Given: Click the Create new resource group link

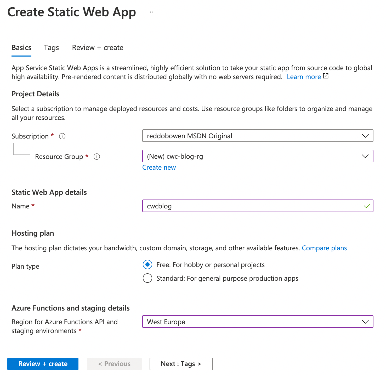Looking at the screenshot, I should [x=159, y=167].
